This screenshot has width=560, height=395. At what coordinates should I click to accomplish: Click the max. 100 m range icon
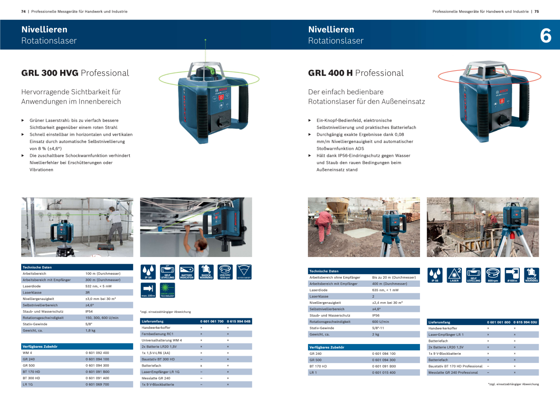[x=148, y=290]
